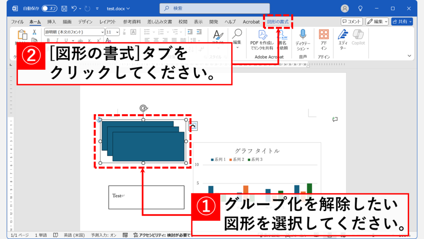
Task: Open the Undo history dropdown arrow
Action: click(80, 9)
